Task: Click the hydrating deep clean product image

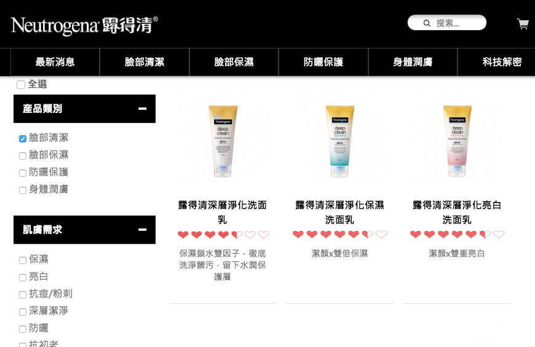Action: [340, 141]
